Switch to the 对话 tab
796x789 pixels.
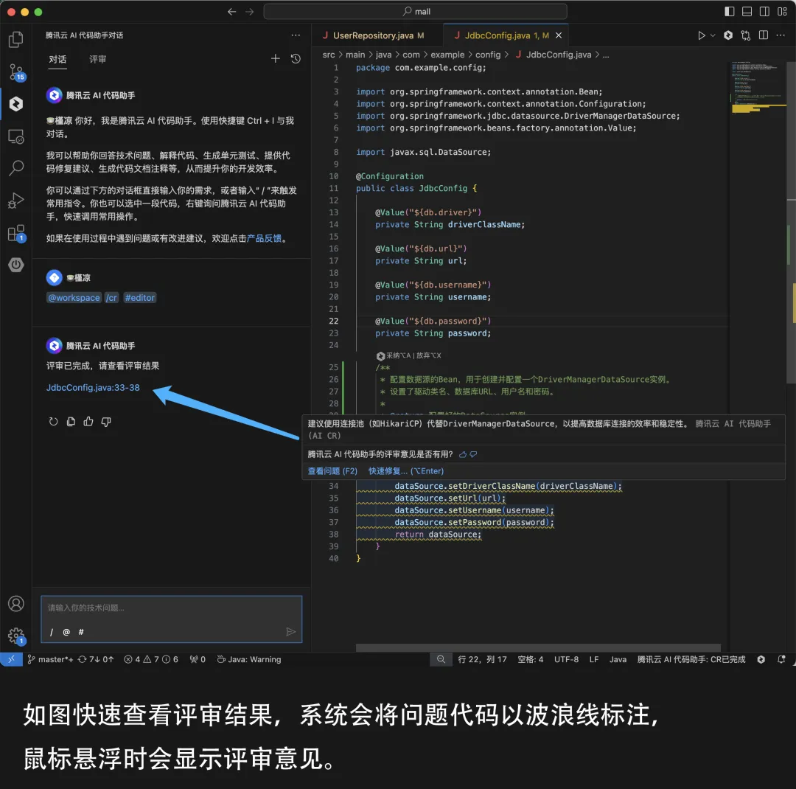57,59
